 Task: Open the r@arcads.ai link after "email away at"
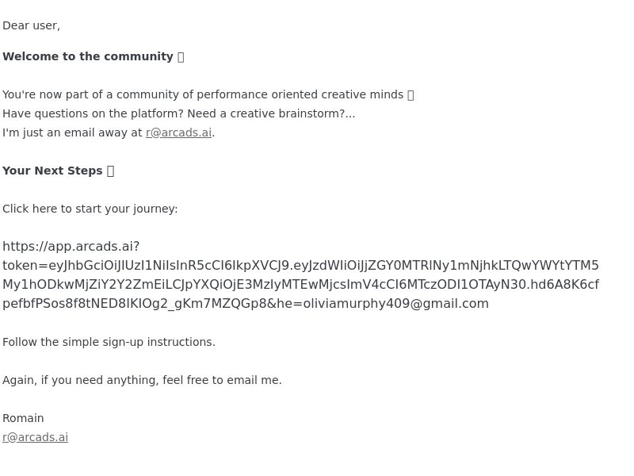(x=179, y=132)
